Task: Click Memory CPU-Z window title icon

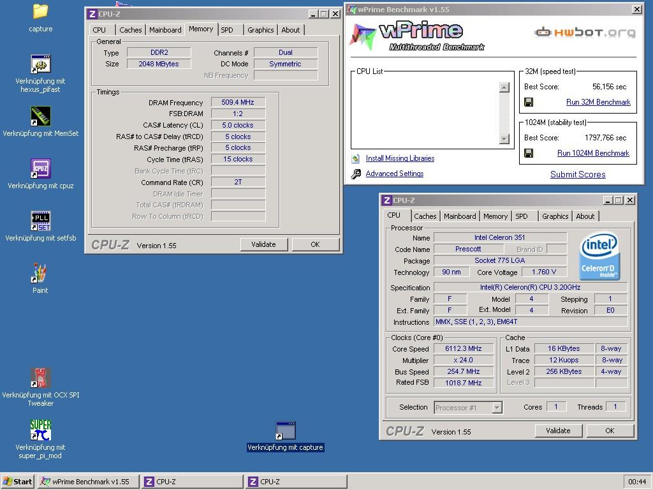Action: (x=92, y=14)
